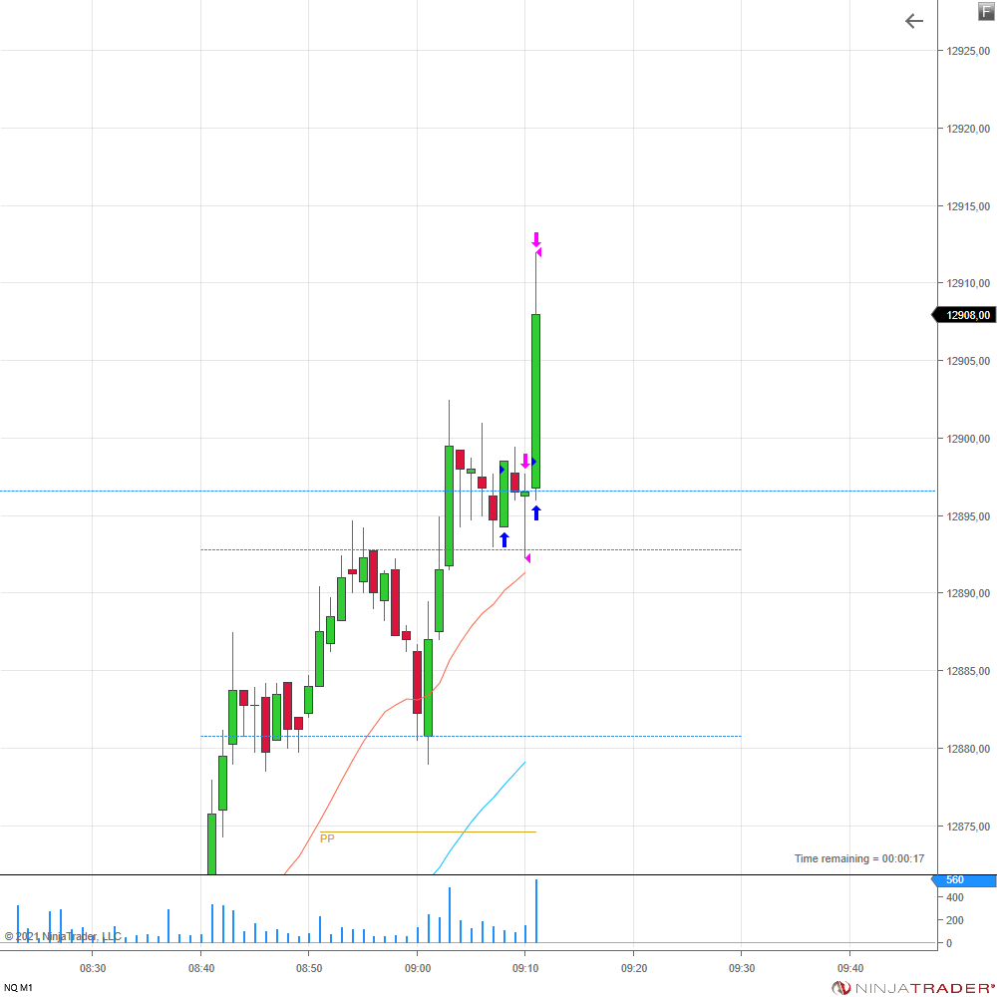Click the back arrow icon at top right
This screenshot has width=997, height=997.
click(x=913, y=21)
